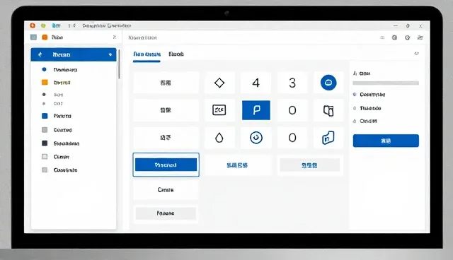
Task: Click the 0 tile beside the refresh arrow tile
Action: [x=292, y=138]
